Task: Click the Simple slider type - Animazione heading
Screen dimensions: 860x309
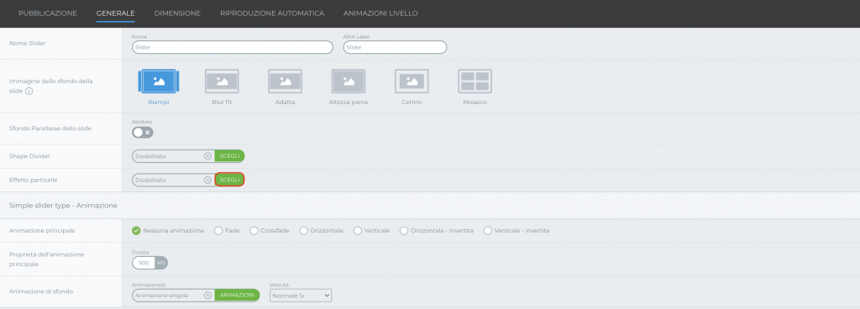Action: click(x=64, y=206)
